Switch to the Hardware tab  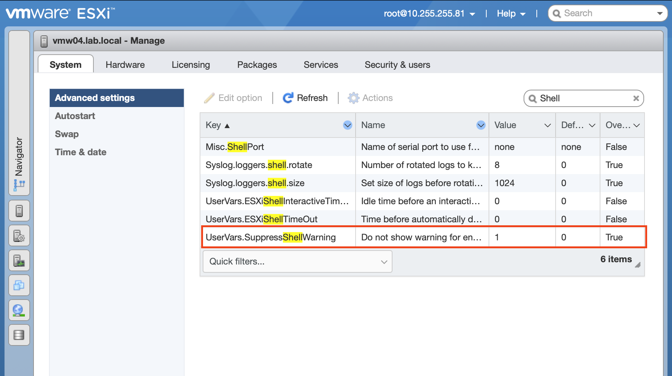coord(125,65)
